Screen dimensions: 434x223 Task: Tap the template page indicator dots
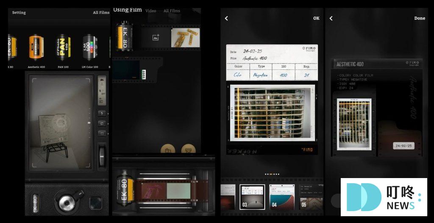(x=272, y=174)
